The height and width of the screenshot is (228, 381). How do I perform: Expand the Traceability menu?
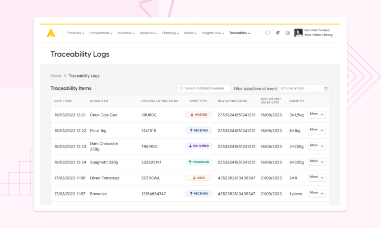[x=240, y=33]
